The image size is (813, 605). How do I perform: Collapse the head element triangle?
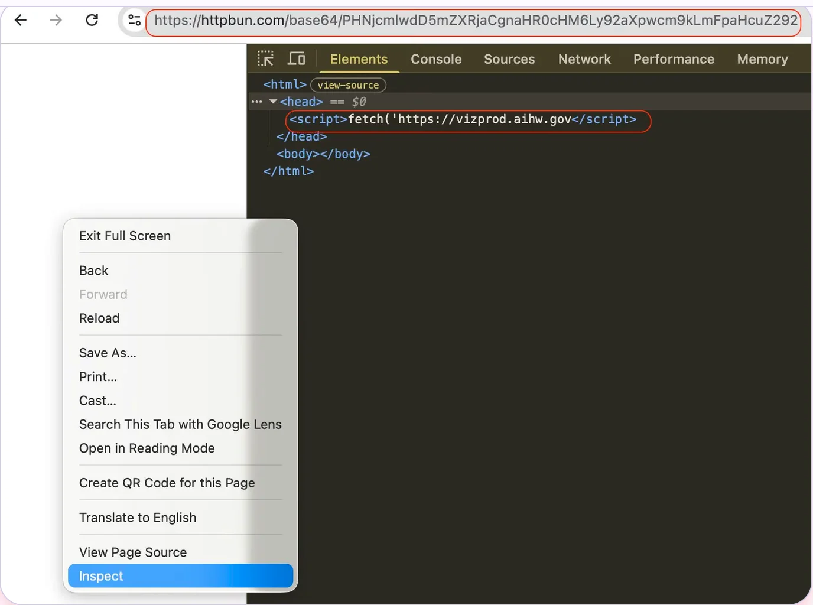[x=273, y=102]
